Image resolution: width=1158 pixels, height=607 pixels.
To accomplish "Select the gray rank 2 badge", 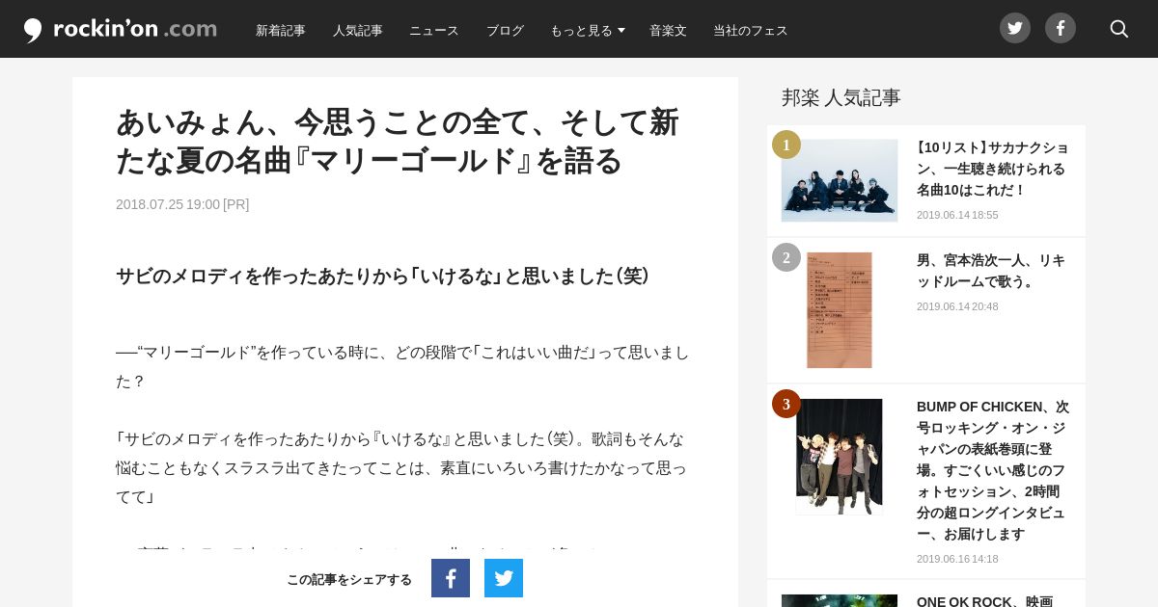I will [786, 257].
